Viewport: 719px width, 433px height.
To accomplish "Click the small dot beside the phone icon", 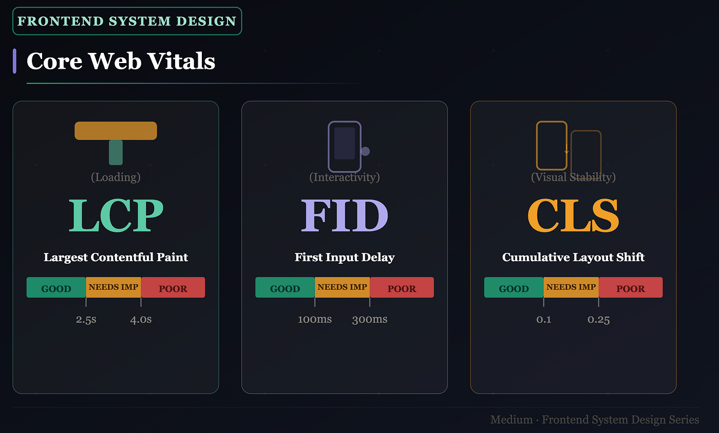I will coord(365,151).
